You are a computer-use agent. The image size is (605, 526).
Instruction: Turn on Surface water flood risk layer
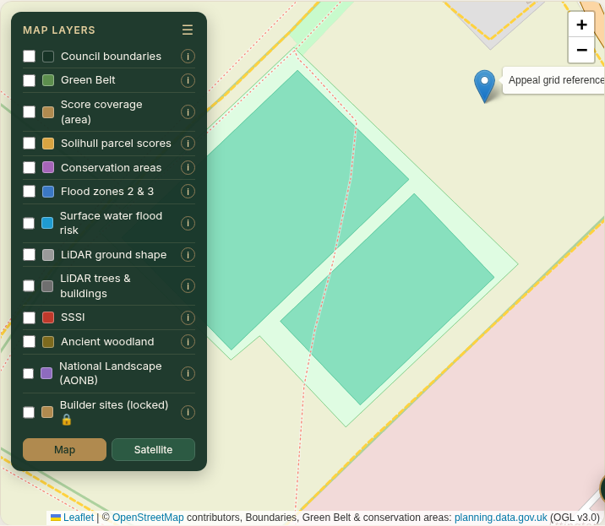29,223
